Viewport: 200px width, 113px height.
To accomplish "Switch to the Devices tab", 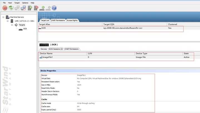I will (44, 49).
